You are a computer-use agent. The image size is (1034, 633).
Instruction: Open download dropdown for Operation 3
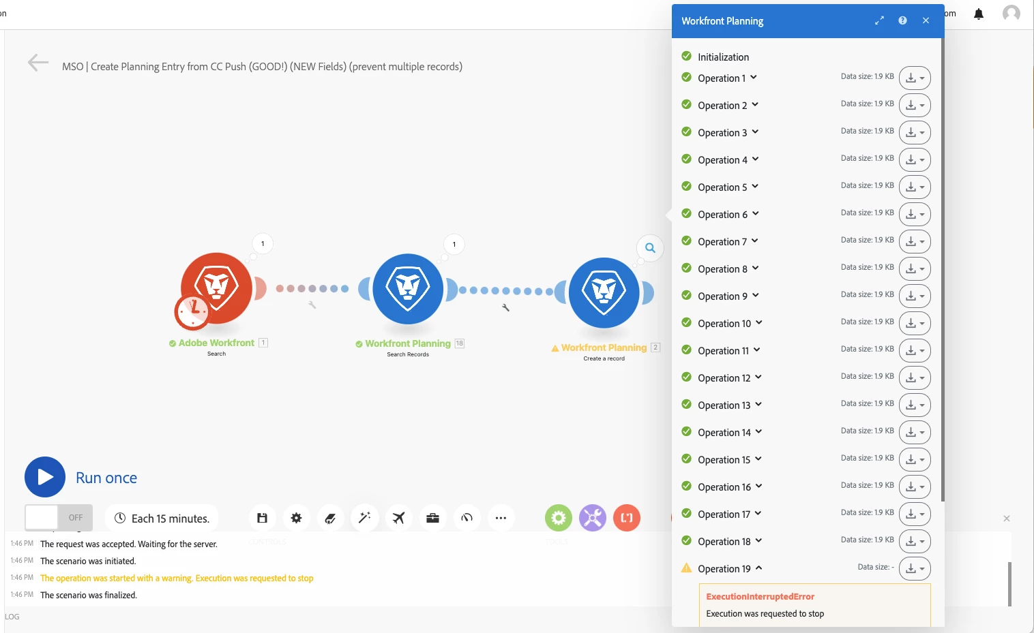915,132
